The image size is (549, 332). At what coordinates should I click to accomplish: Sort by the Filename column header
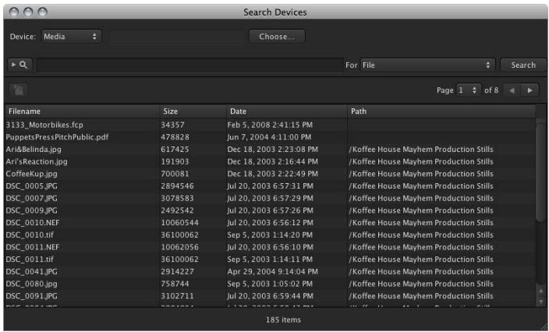[82, 111]
